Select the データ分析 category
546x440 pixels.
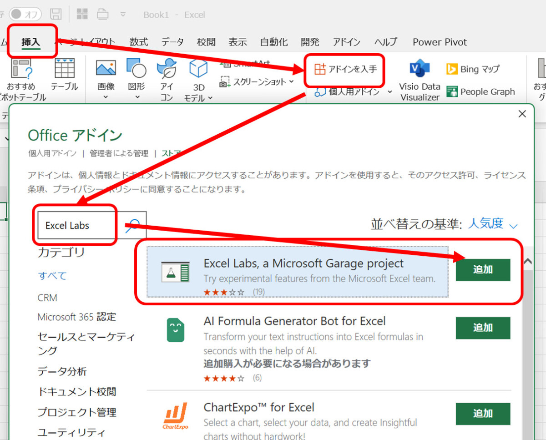point(62,372)
